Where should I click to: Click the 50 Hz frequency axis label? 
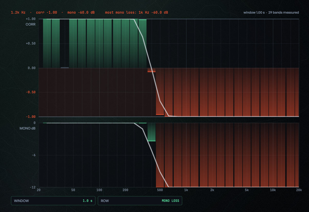click(73, 190)
